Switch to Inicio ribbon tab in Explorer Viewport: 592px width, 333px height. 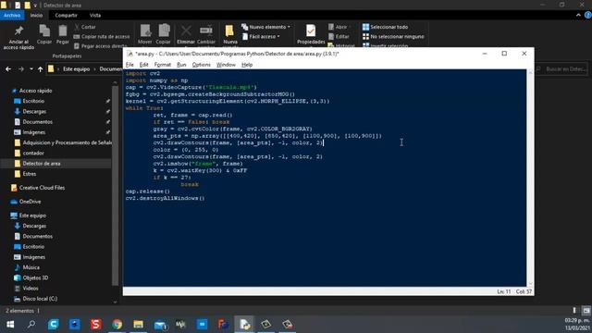point(36,15)
